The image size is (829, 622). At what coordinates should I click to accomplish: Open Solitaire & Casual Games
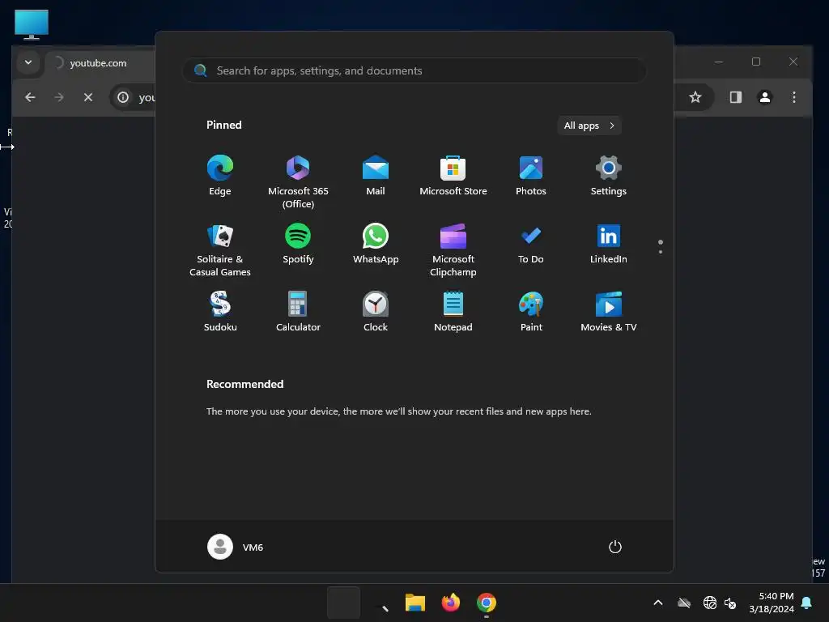click(220, 250)
